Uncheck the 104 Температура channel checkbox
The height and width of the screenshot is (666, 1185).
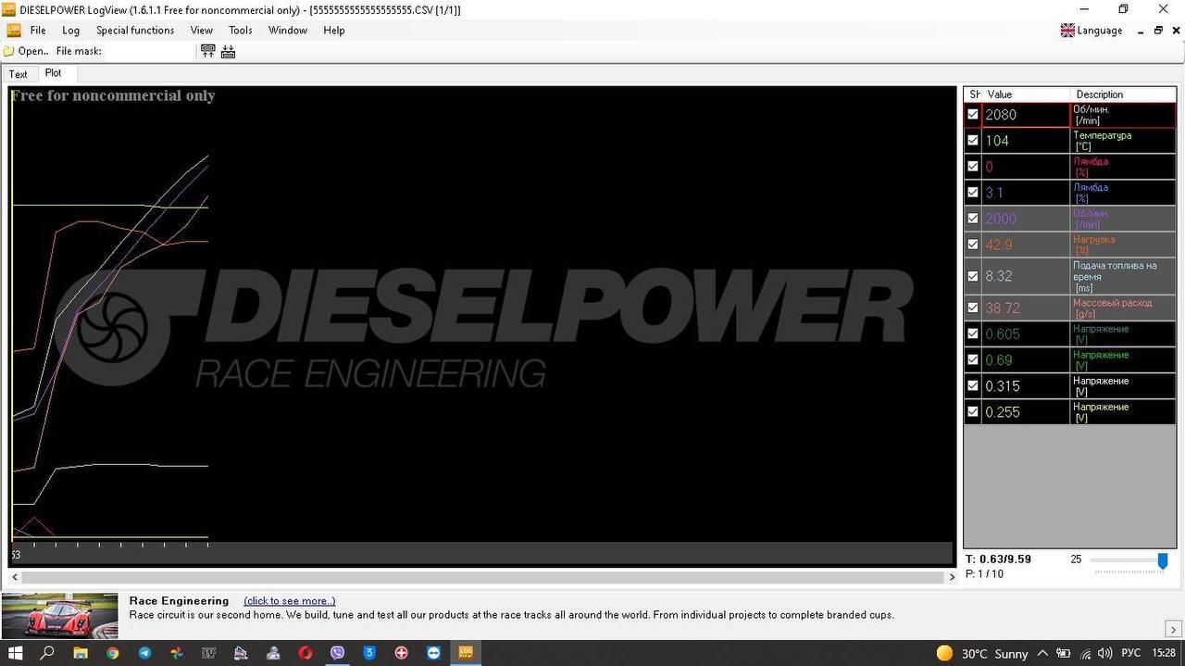[x=973, y=141]
